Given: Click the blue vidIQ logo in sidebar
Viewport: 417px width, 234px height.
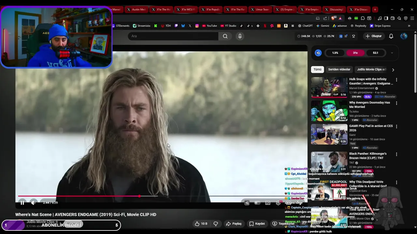Looking at the screenshot, I should (x=318, y=53).
